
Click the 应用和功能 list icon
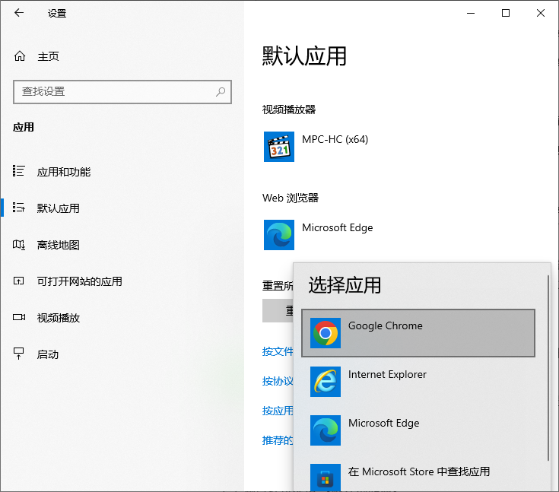18,171
